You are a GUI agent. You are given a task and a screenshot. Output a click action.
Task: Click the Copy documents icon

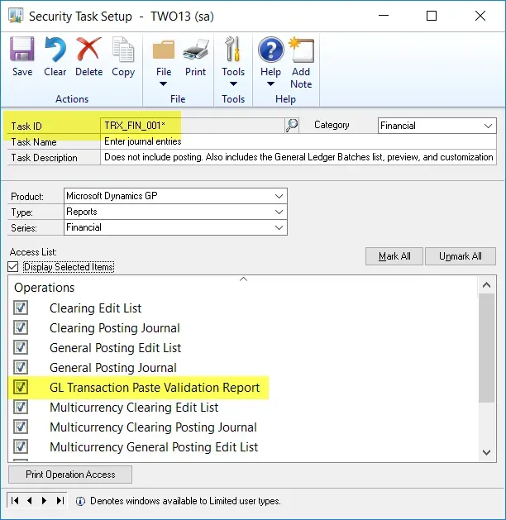(123, 51)
